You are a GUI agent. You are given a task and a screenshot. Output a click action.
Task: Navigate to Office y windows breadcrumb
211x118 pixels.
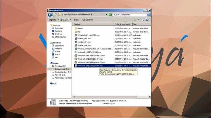pyautogui.click(x=70, y=14)
